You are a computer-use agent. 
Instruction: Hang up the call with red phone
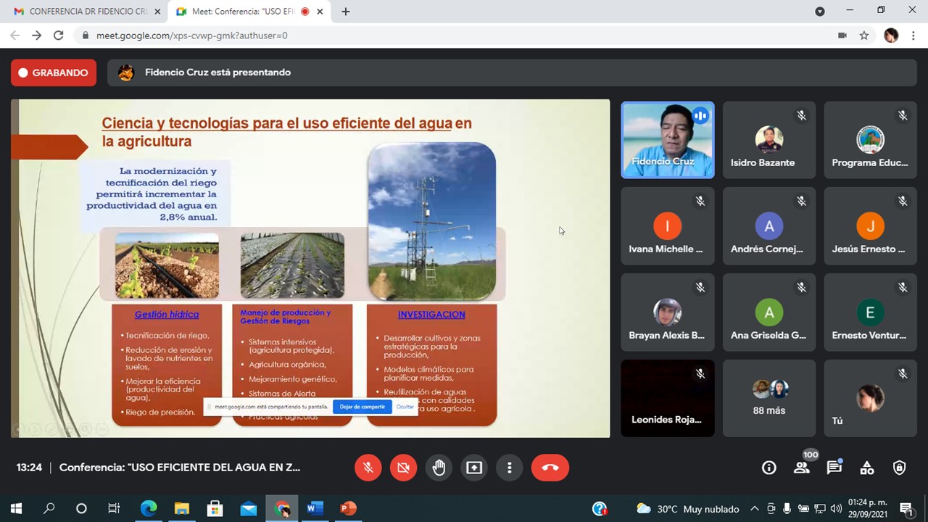550,468
